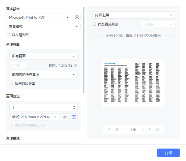The height and width of the screenshot is (161, 186).
Task: Click the 列印模式 section heading
Action: coord(13,138)
